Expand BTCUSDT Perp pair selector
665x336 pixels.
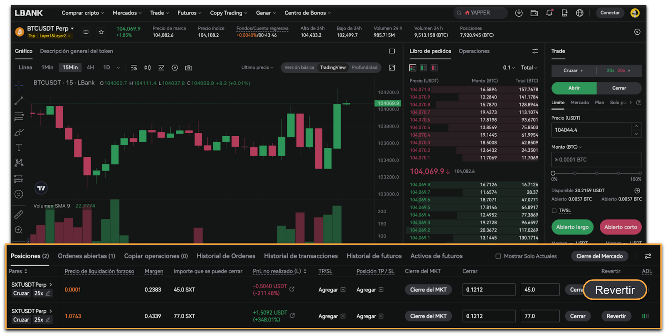[50, 29]
